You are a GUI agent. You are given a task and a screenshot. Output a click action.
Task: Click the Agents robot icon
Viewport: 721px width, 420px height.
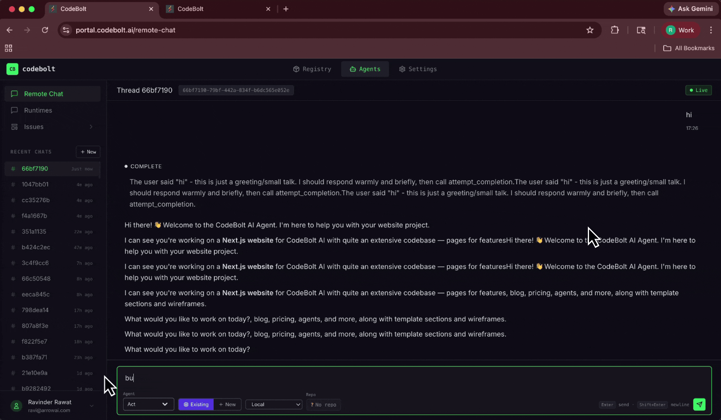click(353, 69)
